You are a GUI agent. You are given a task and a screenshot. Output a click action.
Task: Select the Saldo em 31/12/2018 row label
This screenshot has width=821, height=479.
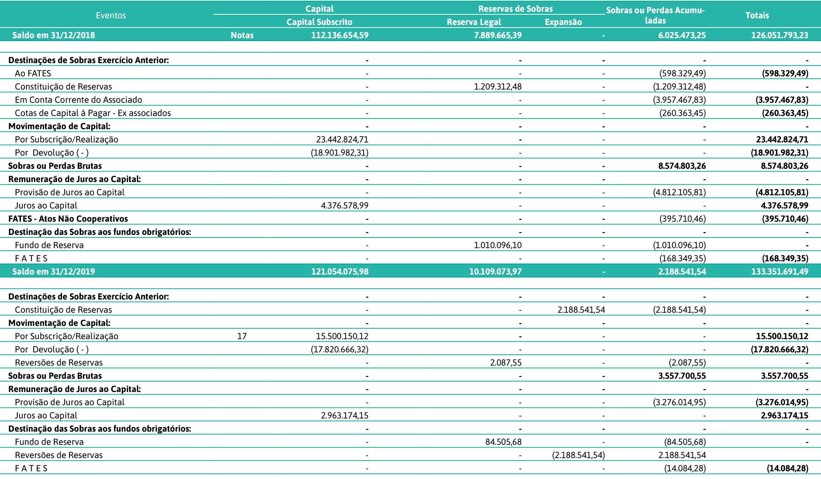tap(54, 35)
